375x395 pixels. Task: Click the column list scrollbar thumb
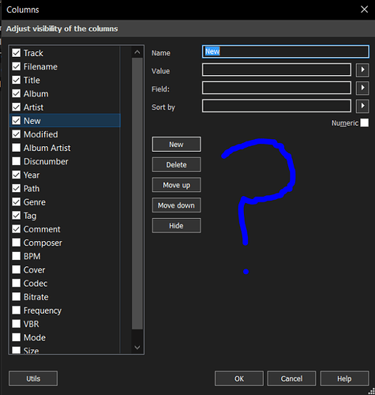pos(137,194)
